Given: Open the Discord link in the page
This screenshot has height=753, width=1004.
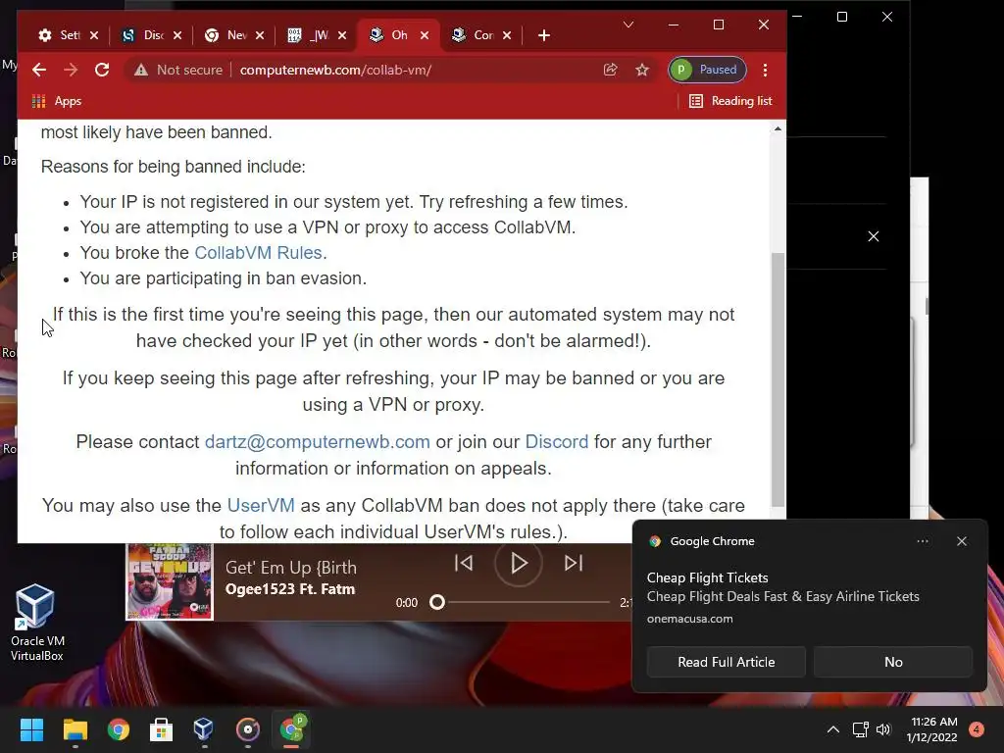Looking at the screenshot, I should pyautogui.click(x=557, y=442).
